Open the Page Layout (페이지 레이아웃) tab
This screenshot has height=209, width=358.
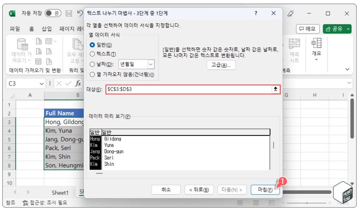point(71,29)
